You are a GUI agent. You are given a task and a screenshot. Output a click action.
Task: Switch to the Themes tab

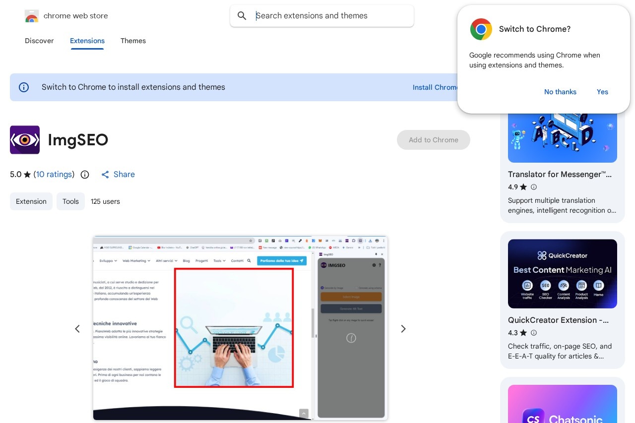pos(133,41)
